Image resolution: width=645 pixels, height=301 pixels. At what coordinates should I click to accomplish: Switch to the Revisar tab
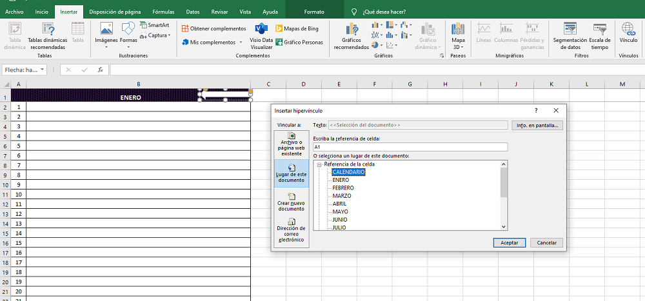[x=220, y=12]
